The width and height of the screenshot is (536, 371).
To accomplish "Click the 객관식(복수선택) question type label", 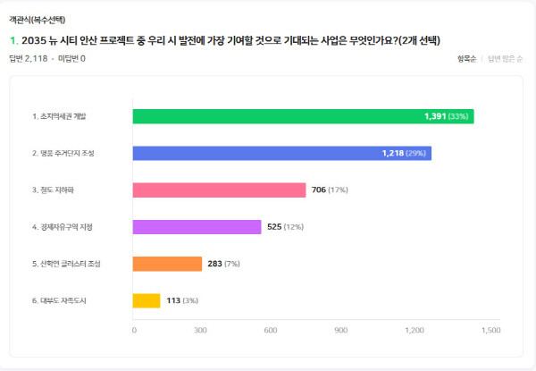I will tap(38, 20).
